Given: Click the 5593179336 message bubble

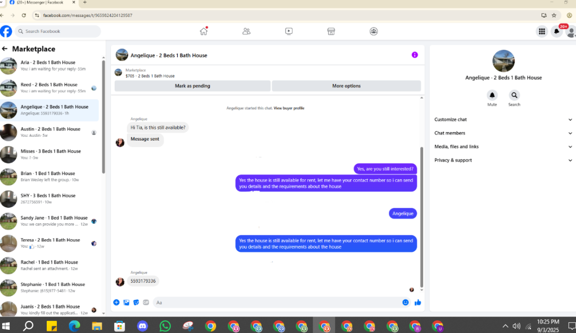Looking at the screenshot, I should pyautogui.click(x=143, y=281).
